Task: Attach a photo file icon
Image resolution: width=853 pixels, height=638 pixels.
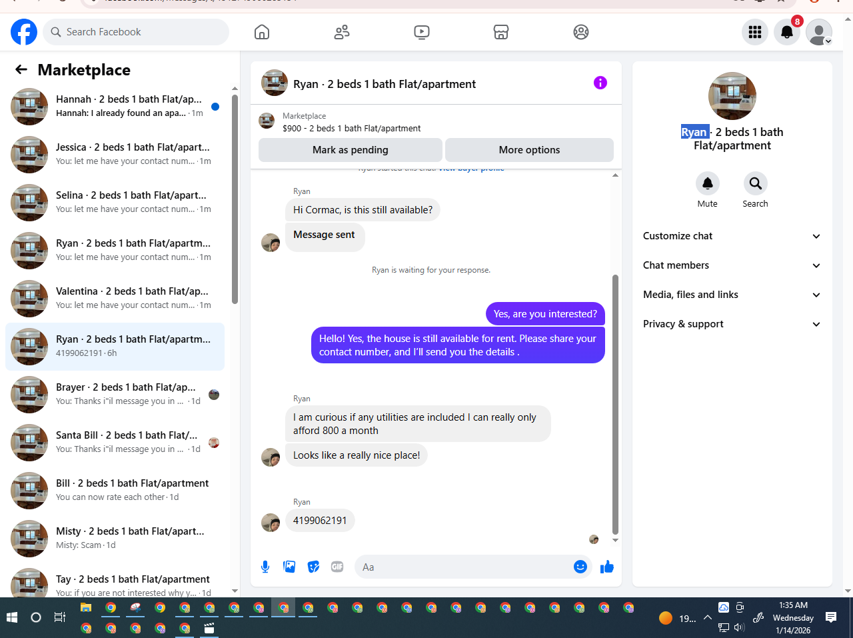Action: pos(289,567)
